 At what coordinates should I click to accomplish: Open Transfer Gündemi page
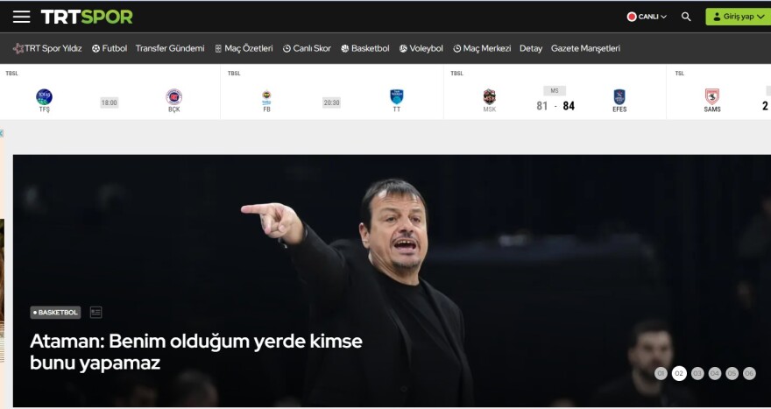170,49
